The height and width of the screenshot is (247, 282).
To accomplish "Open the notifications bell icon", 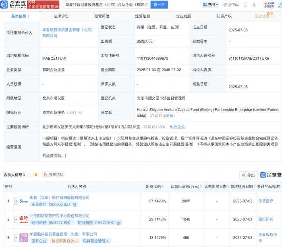I will [254, 5].
